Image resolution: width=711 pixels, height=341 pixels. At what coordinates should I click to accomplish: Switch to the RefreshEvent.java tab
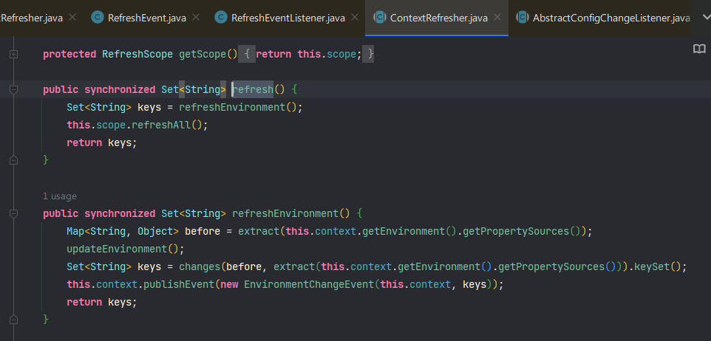click(147, 18)
